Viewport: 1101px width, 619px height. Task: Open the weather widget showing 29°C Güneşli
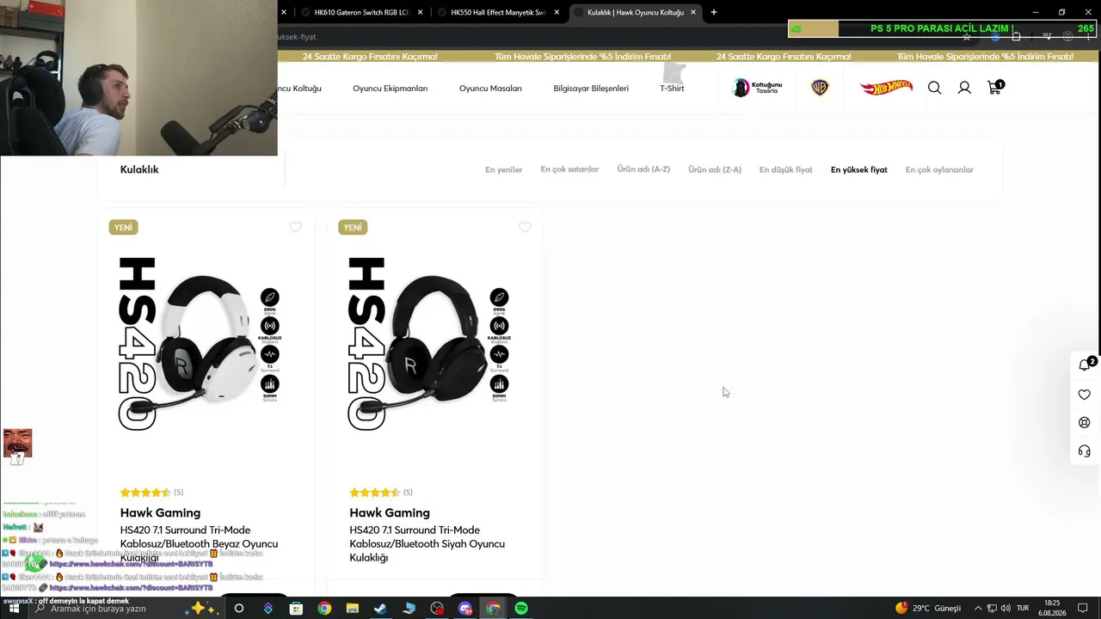928,609
